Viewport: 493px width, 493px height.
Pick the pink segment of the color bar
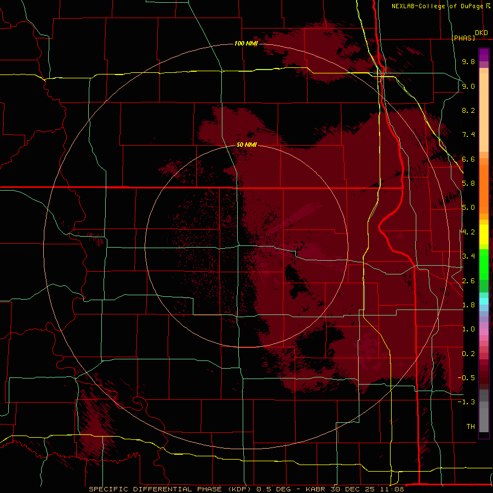point(484,332)
